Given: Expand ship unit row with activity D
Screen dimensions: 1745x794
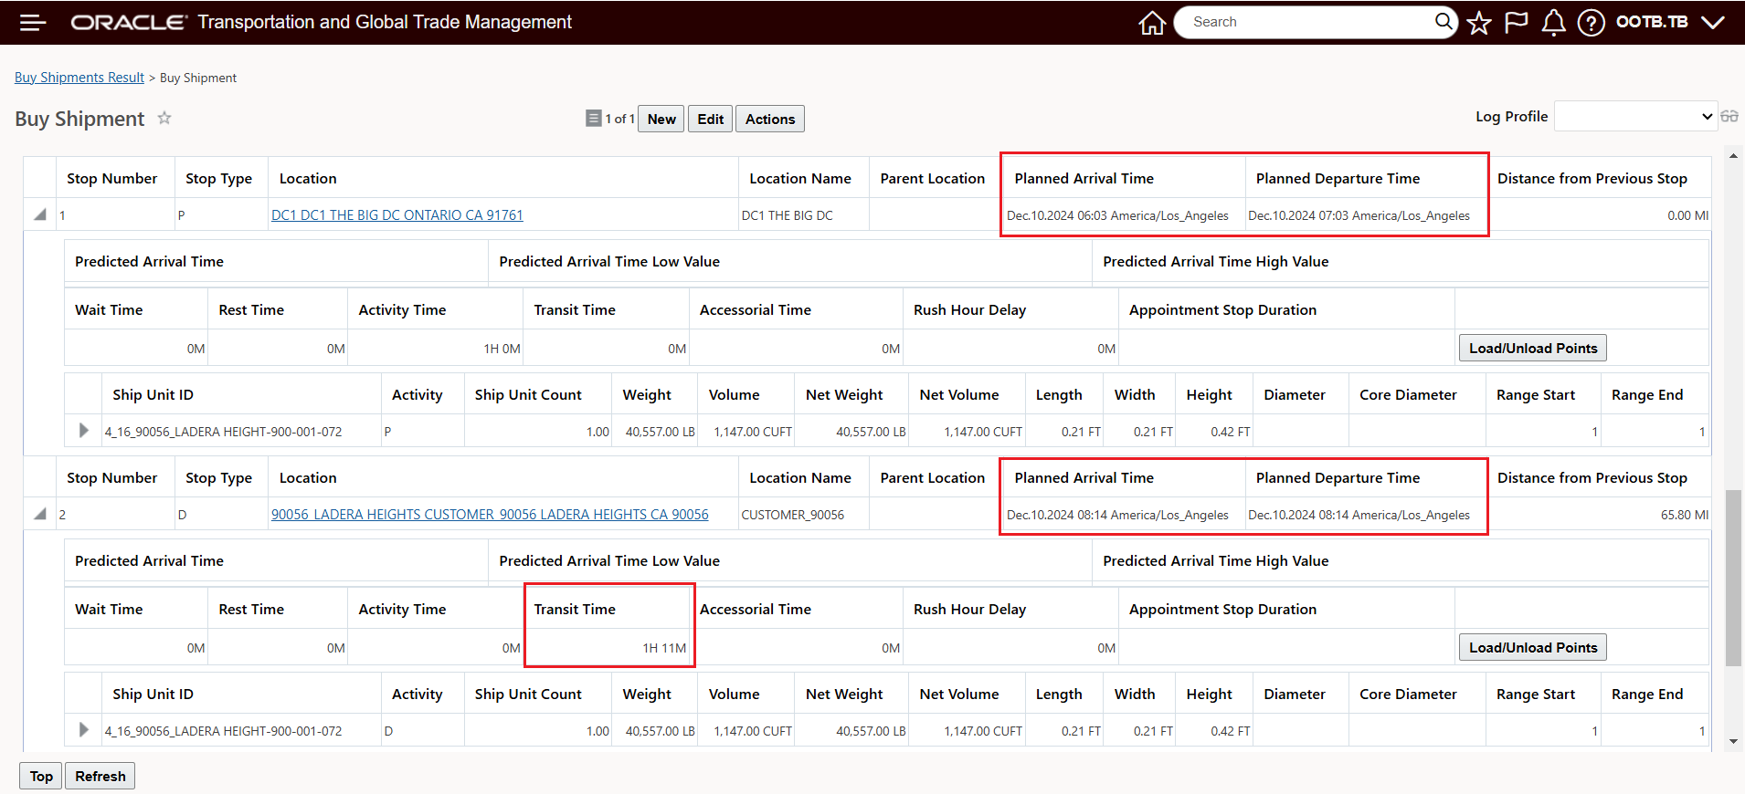Looking at the screenshot, I should (84, 729).
